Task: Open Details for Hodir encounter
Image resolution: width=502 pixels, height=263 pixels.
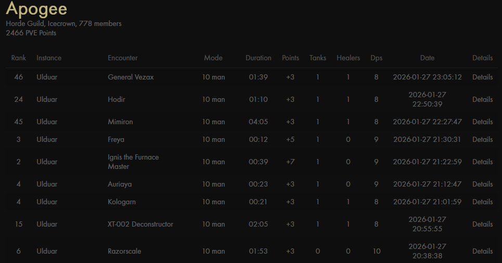Action: [x=482, y=99]
